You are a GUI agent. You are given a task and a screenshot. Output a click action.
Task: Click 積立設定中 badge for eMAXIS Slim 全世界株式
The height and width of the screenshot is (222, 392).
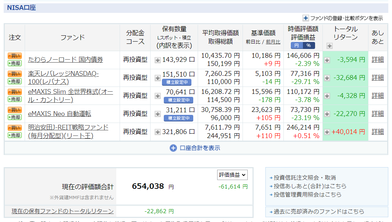[x=179, y=100]
